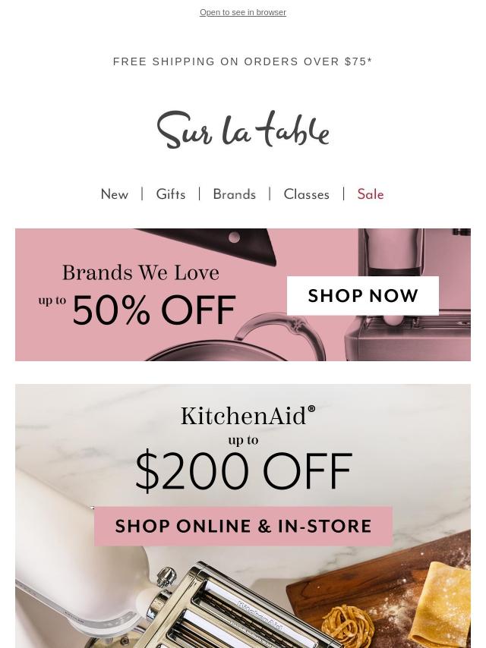Image resolution: width=486 pixels, height=648 pixels.
Task: Open the email in browser link
Action: point(243,12)
